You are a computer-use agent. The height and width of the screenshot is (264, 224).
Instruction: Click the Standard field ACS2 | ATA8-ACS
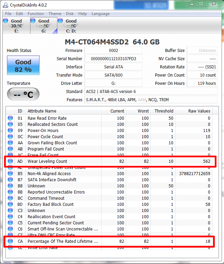tap(151, 91)
